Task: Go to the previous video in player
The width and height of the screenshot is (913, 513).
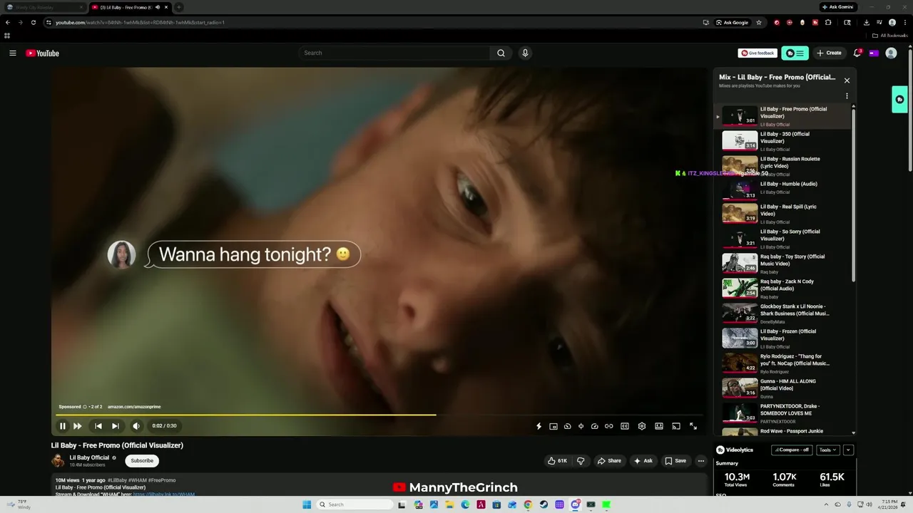Action: pos(98,426)
